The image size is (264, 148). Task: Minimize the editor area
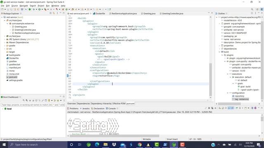[x=209, y=13]
